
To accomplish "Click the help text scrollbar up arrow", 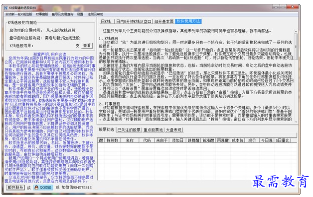I will pos(296,31).
